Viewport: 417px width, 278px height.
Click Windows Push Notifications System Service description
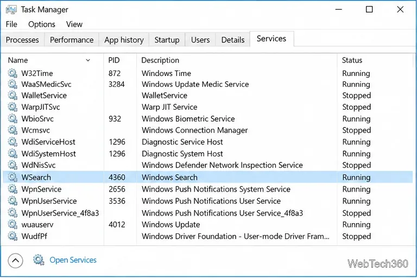[x=216, y=189]
